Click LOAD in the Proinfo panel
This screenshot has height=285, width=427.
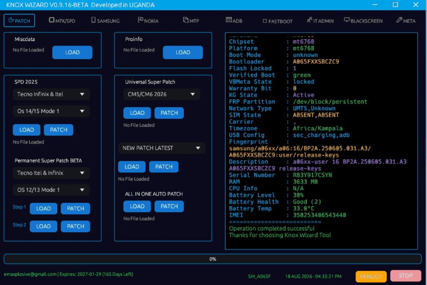coord(183,52)
